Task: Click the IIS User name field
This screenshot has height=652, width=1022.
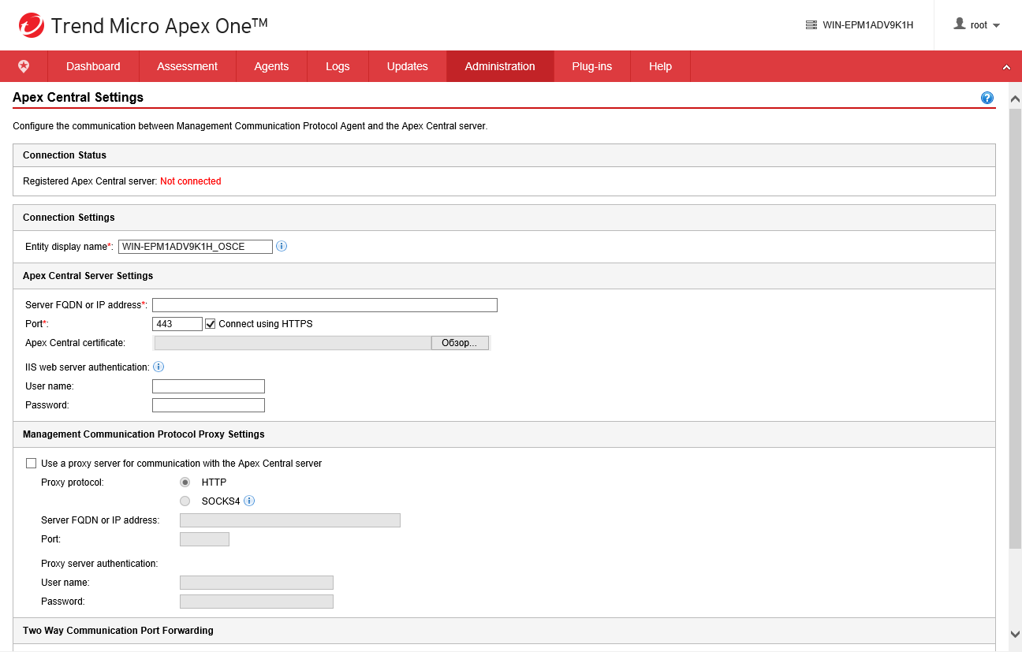Action: coord(208,386)
